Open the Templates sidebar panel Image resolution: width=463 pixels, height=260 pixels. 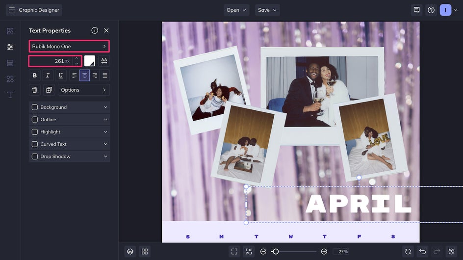tap(10, 63)
